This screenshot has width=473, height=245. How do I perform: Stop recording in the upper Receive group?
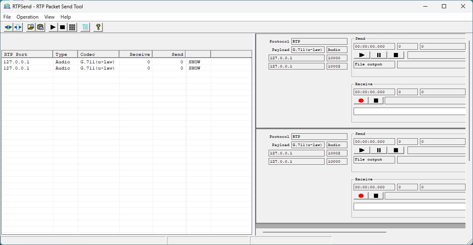[376, 101]
